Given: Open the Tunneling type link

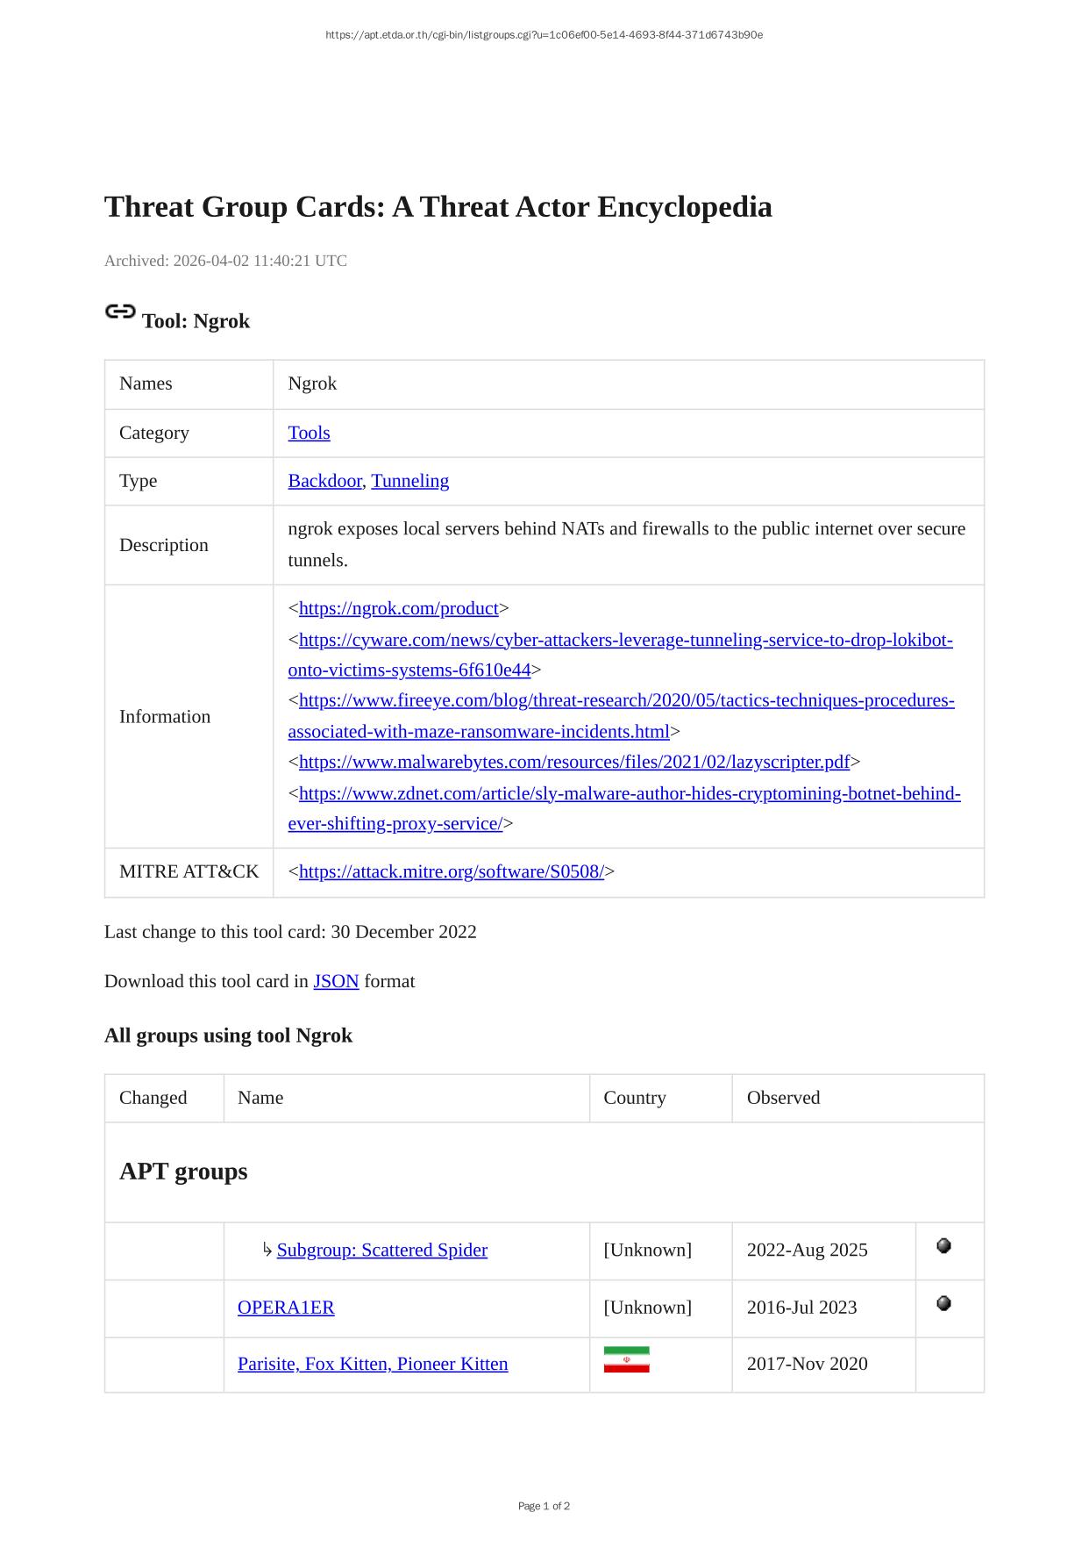Looking at the screenshot, I should click(409, 481).
